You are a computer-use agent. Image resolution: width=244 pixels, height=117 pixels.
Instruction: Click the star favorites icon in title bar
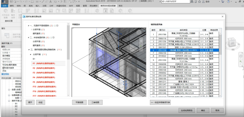point(199,2)
